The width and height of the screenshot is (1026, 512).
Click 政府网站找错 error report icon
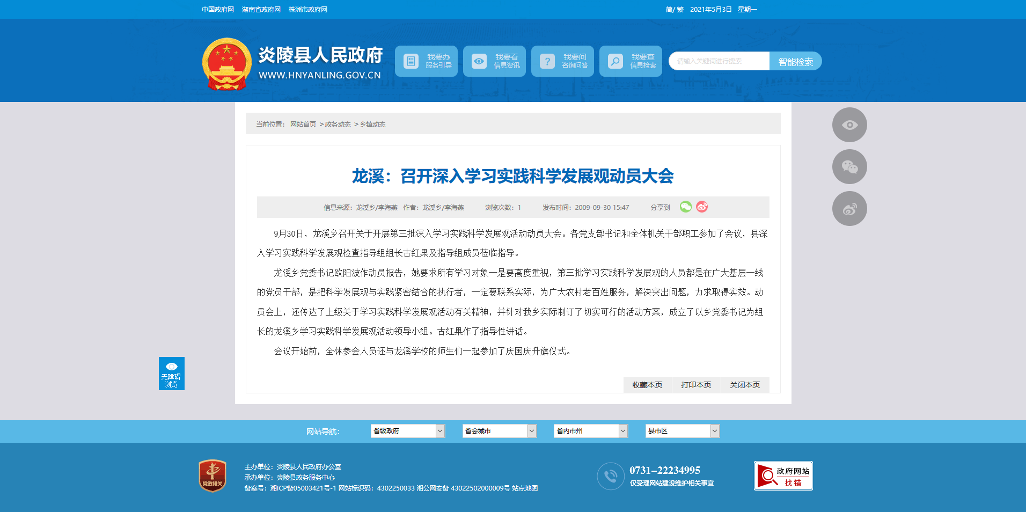tap(783, 476)
